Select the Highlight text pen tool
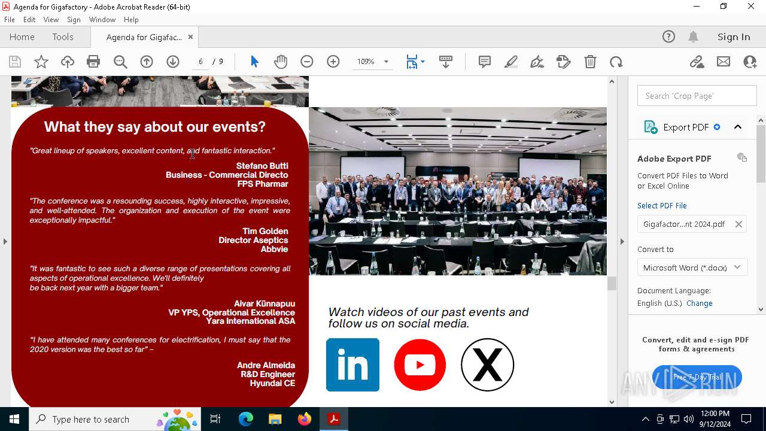 (511, 62)
